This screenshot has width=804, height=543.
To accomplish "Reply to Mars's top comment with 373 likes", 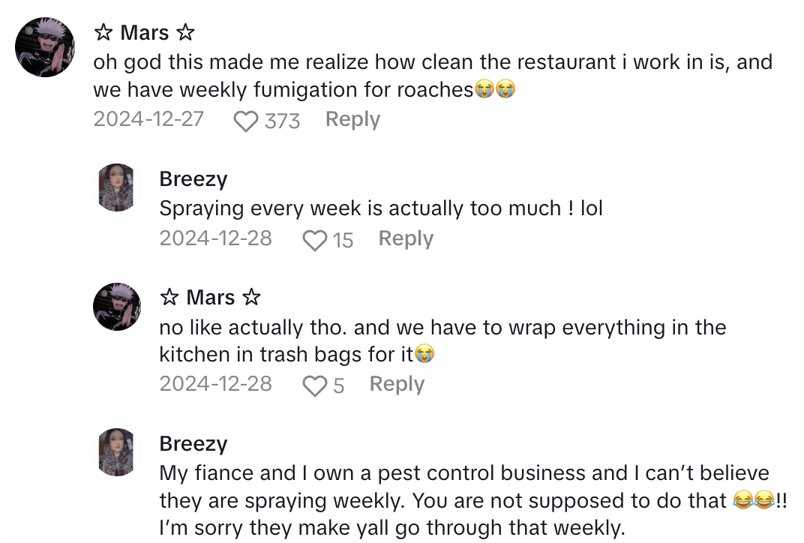I will tap(352, 119).
